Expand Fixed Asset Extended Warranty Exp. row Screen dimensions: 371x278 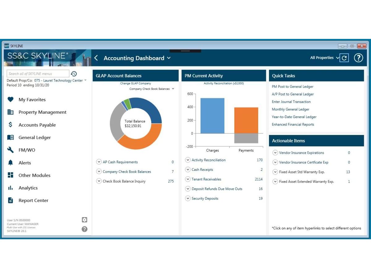[x=275, y=182]
